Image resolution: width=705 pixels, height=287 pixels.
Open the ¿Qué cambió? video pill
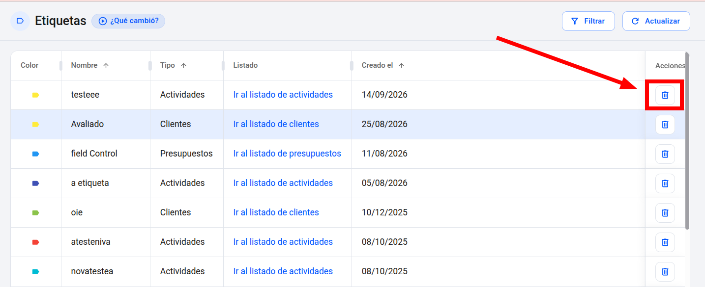point(128,21)
